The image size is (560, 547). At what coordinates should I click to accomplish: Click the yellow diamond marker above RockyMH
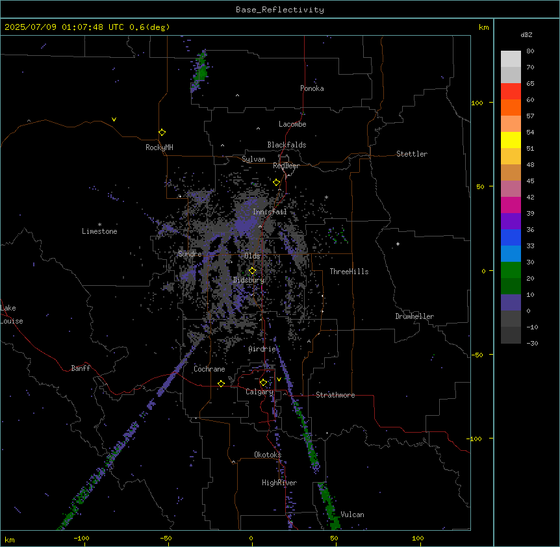tap(162, 133)
